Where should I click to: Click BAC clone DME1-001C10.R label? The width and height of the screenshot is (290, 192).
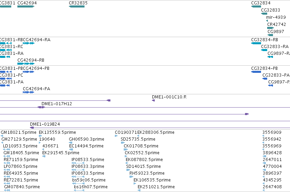coord(169,97)
